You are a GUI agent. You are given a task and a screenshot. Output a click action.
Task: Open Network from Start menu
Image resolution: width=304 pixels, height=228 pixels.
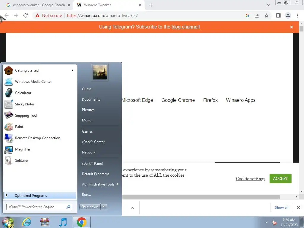click(88, 152)
